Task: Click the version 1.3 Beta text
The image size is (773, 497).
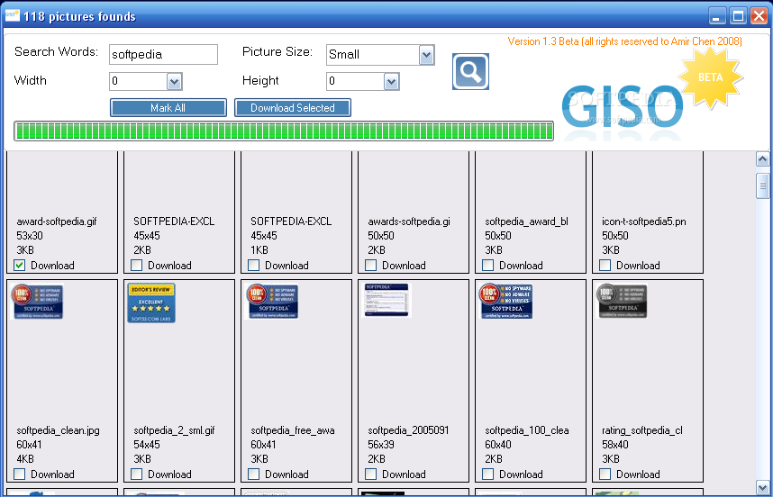Action: click(x=624, y=41)
